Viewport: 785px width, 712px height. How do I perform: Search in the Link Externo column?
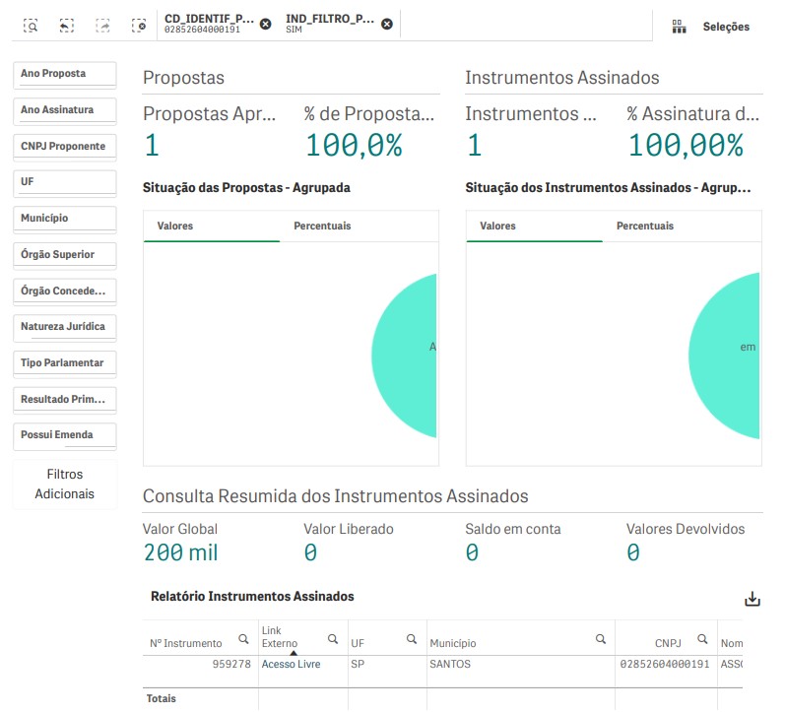click(x=333, y=639)
